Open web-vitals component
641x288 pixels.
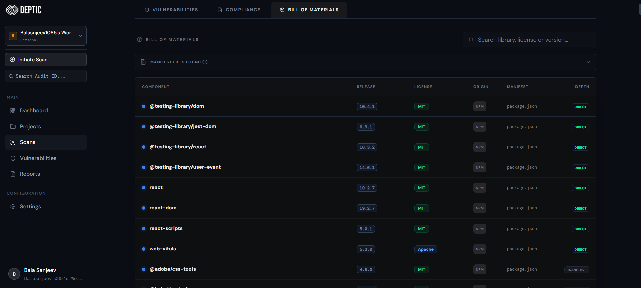click(x=163, y=249)
